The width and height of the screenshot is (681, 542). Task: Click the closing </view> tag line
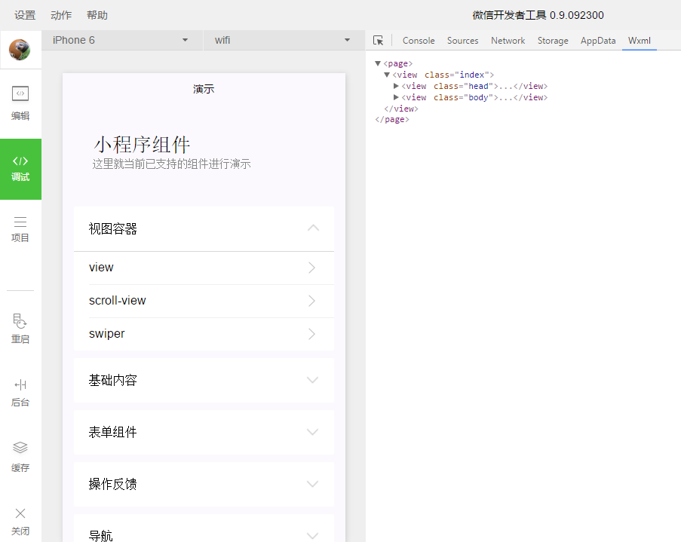(x=401, y=109)
